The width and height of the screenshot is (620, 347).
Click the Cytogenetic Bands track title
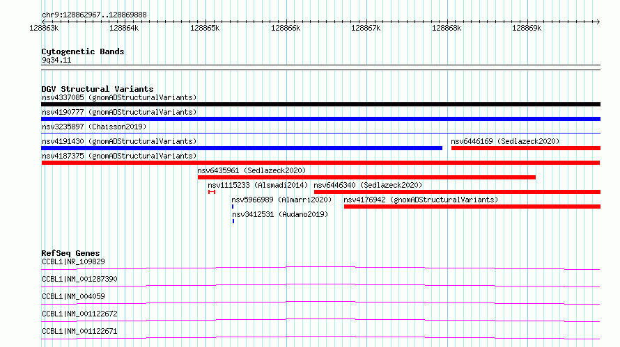tap(83, 51)
